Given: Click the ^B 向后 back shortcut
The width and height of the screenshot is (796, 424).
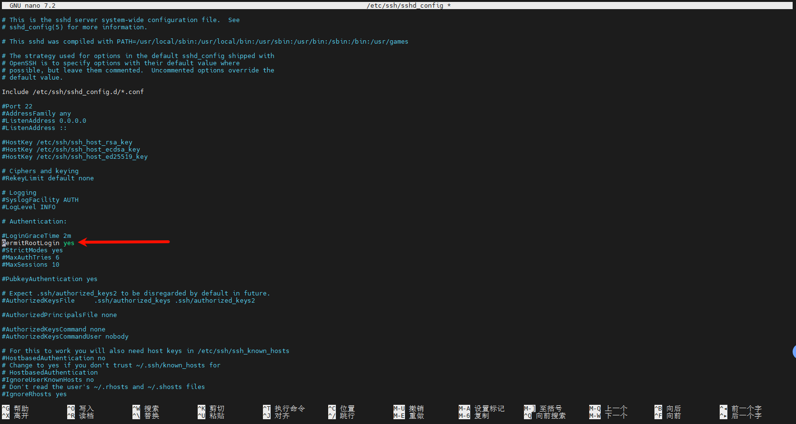Looking at the screenshot, I should pyautogui.click(x=668, y=409).
